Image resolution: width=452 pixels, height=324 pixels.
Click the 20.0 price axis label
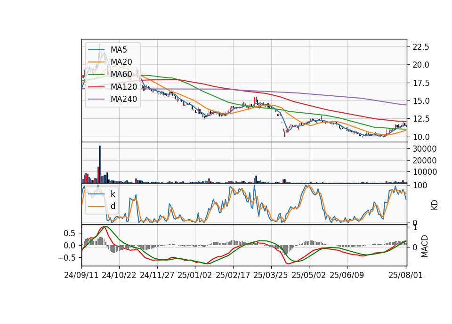[x=421, y=65]
